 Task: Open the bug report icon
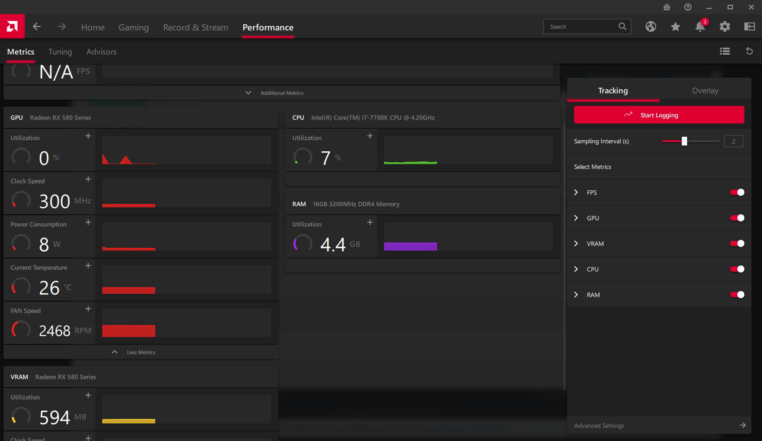(667, 7)
